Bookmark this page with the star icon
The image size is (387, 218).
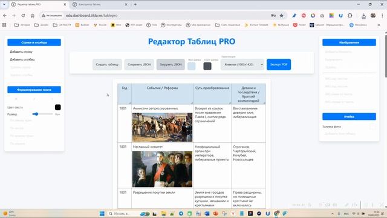(281, 16)
